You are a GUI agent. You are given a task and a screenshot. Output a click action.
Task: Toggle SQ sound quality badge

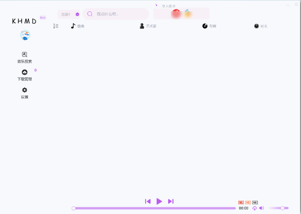[241, 202]
